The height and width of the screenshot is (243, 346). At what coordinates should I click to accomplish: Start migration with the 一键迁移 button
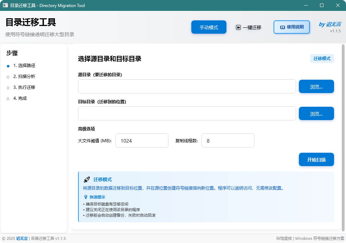point(249,27)
